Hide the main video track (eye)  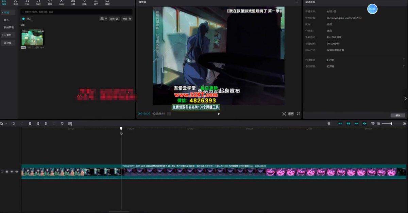click(12, 172)
